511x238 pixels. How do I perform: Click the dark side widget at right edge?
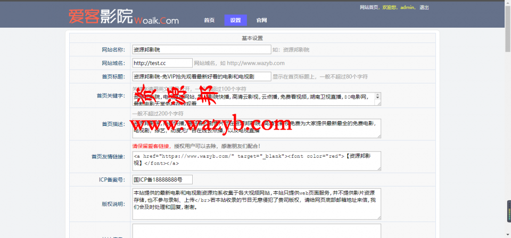[509, 211]
